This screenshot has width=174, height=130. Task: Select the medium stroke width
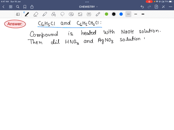pos(136,14)
